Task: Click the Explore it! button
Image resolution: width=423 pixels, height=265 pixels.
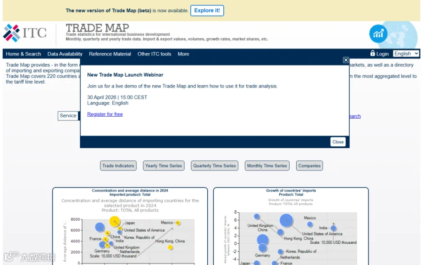Action: click(x=207, y=10)
